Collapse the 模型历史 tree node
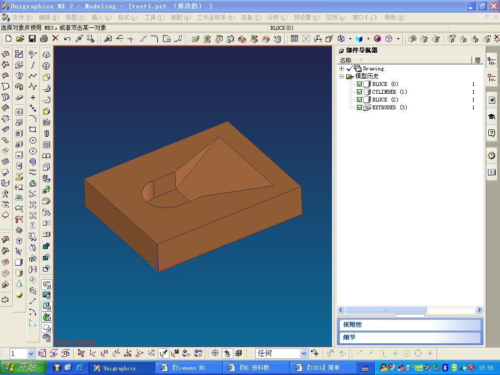 click(341, 76)
